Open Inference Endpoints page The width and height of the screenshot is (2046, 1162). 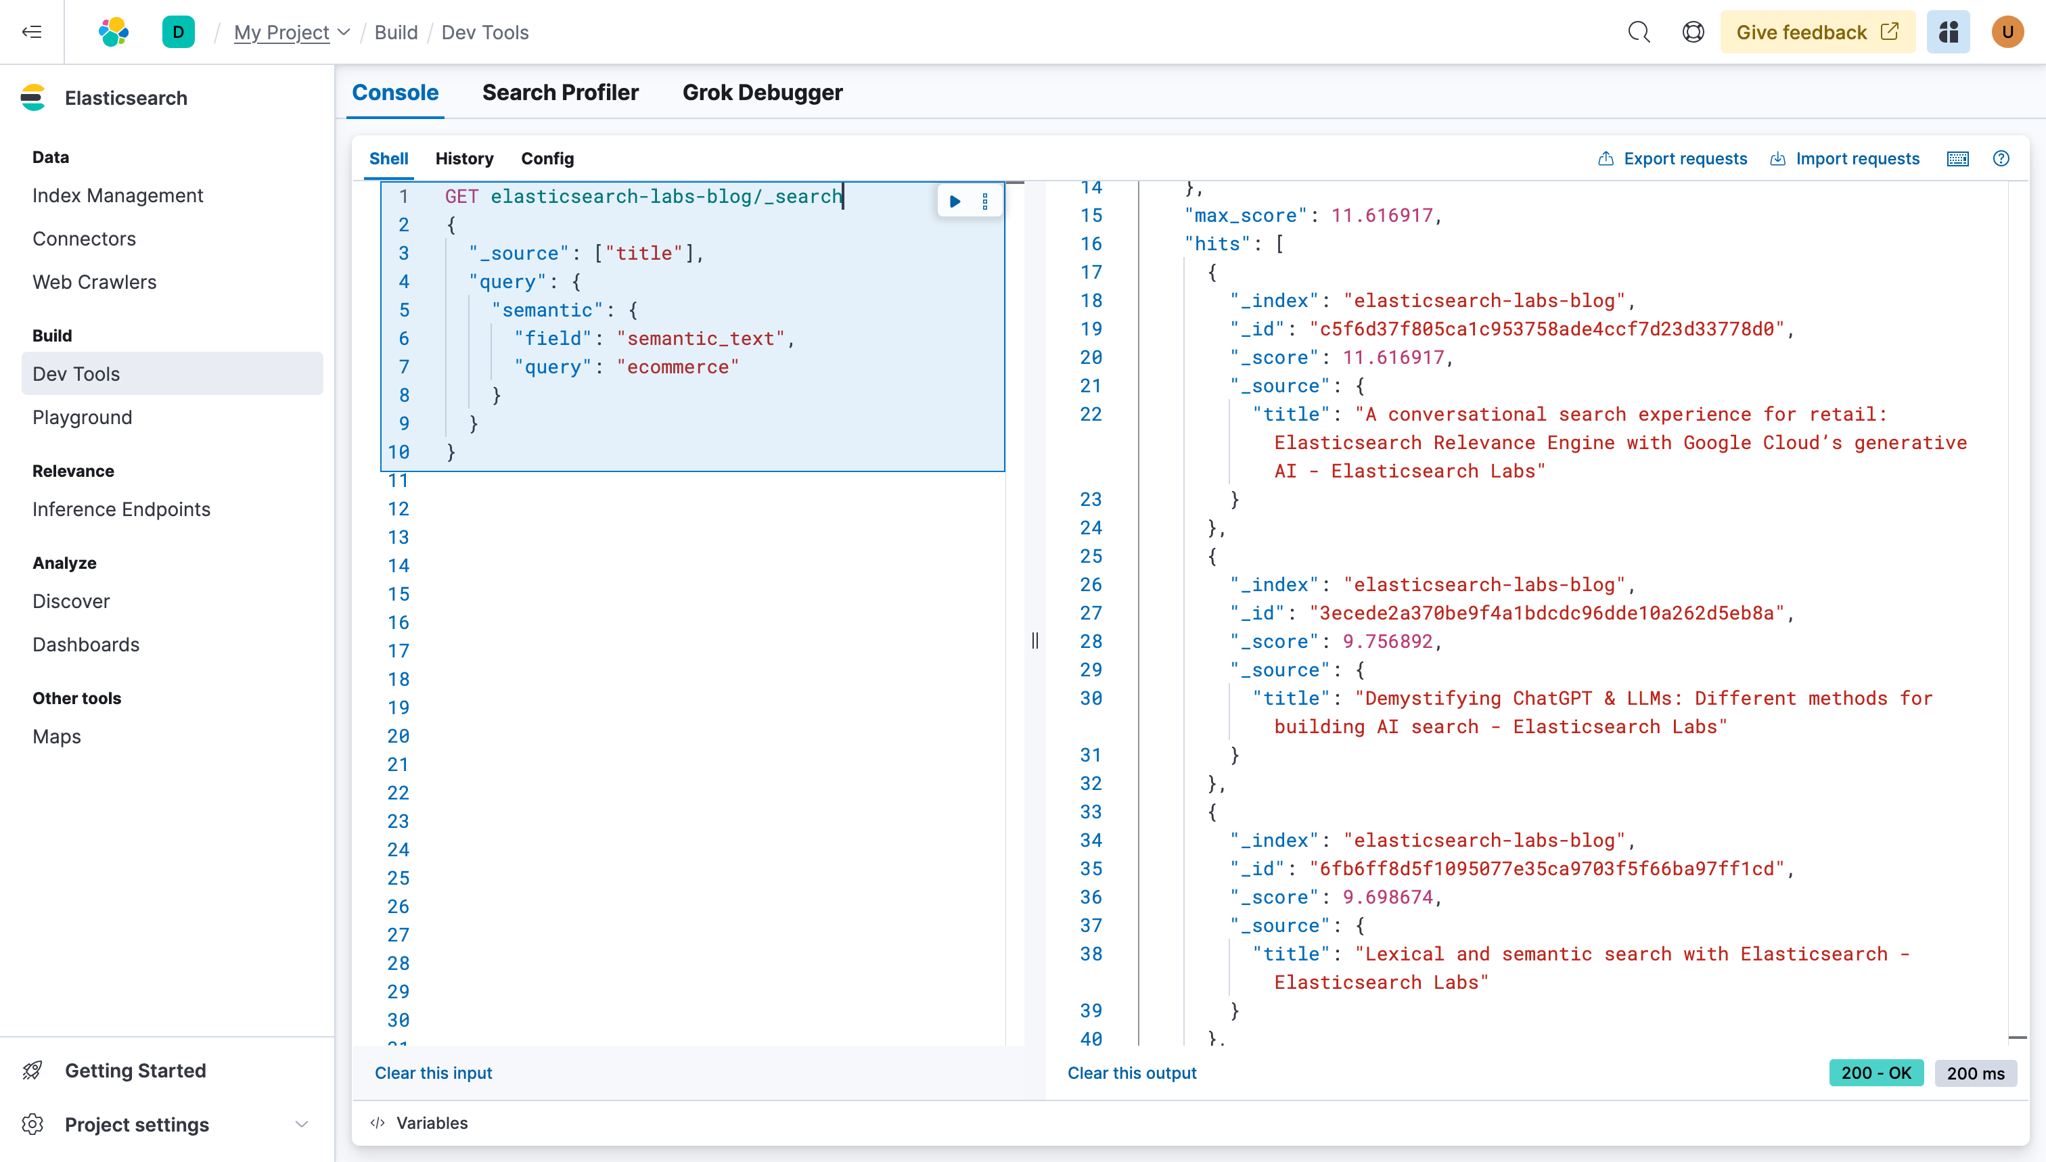(121, 509)
